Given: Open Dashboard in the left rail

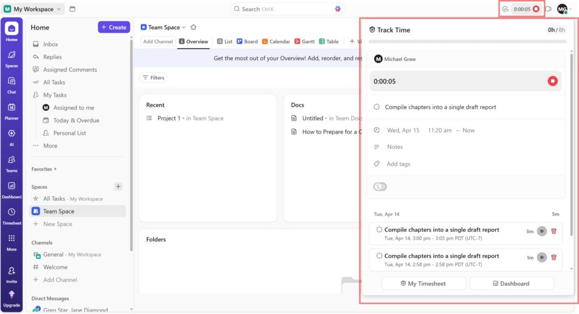Looking at the screenshot, I should pyautogui.click(x=11, y=190).
